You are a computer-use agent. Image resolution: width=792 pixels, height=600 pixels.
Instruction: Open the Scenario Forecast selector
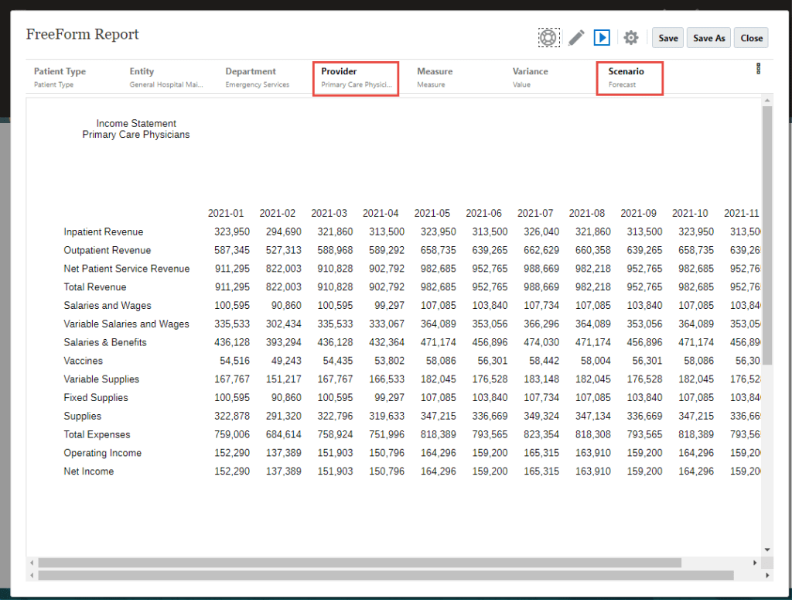pos(630,77)
